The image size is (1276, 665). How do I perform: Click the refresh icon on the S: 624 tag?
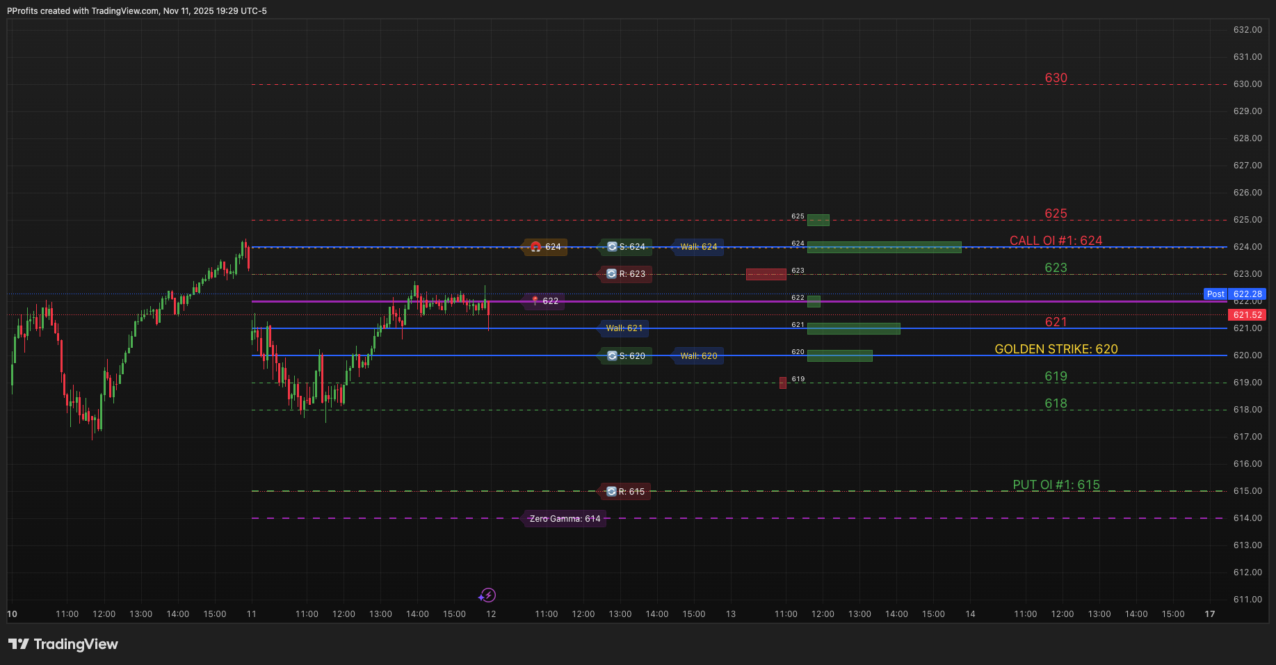(x=612, y=247)
